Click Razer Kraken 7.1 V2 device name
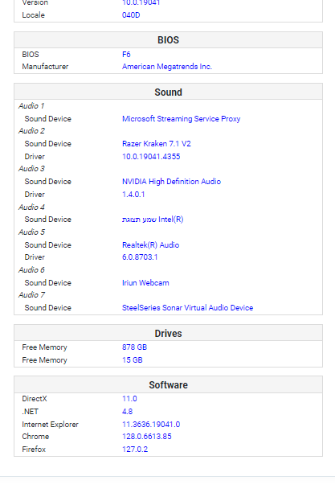The width and height of the screenshot is (335, 497). 157,144
